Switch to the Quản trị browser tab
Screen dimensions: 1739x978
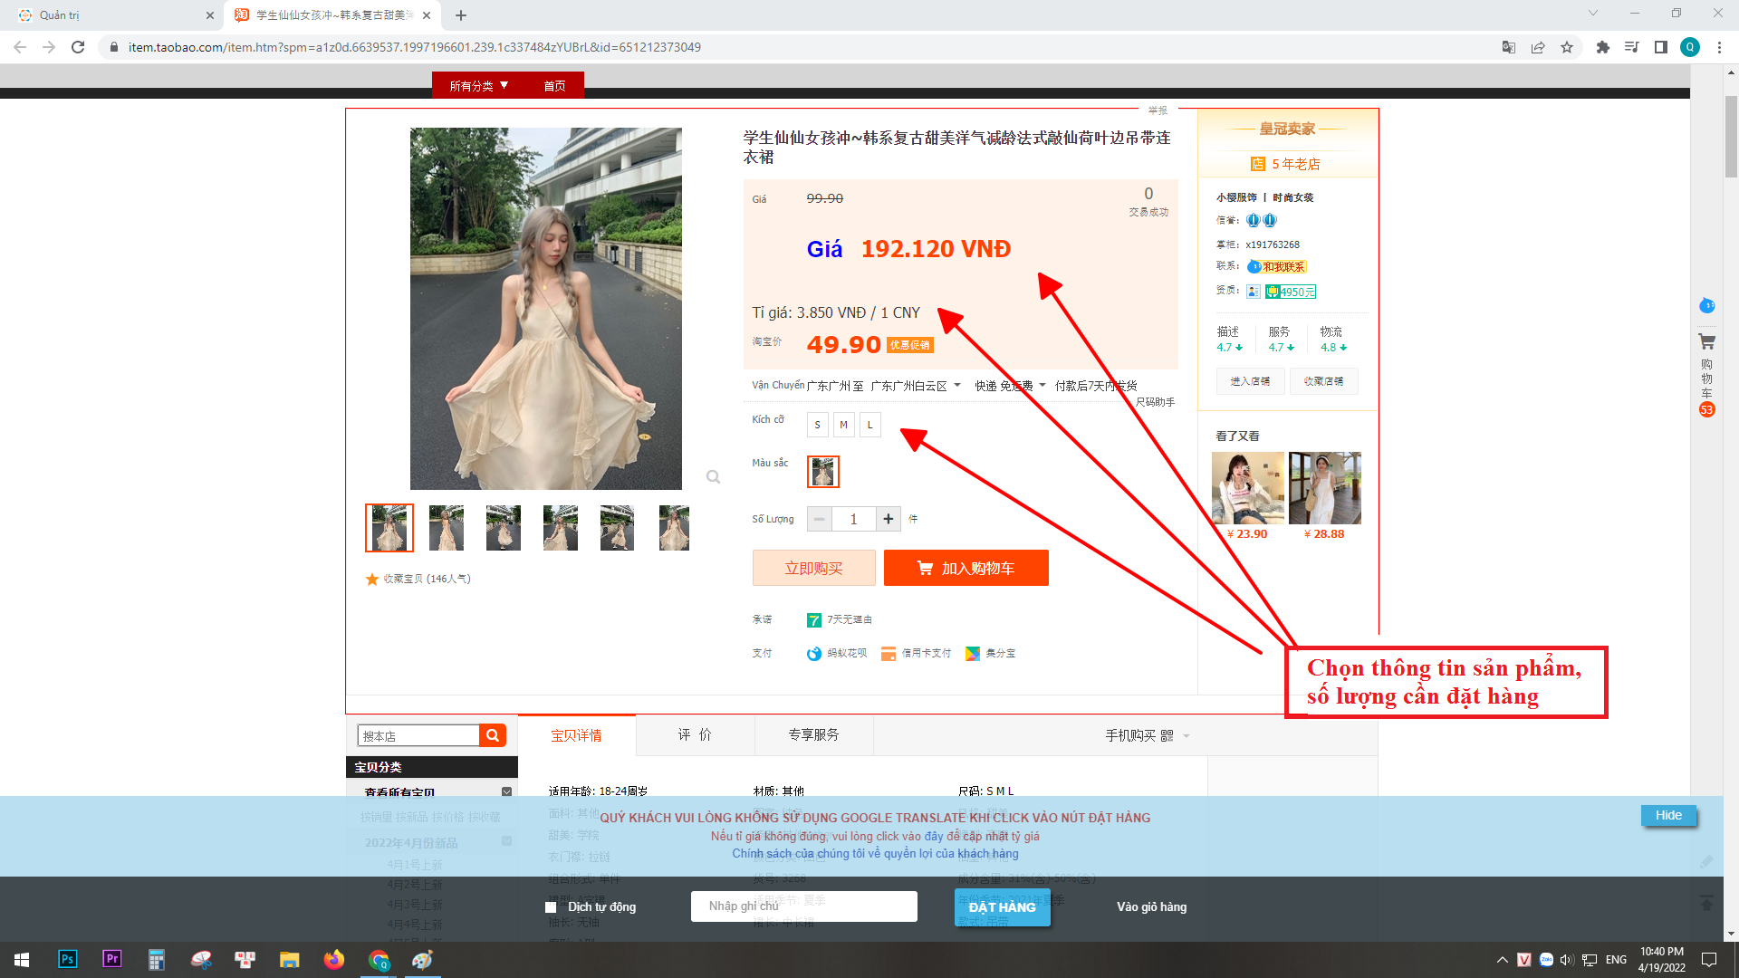tap(110, 15)
